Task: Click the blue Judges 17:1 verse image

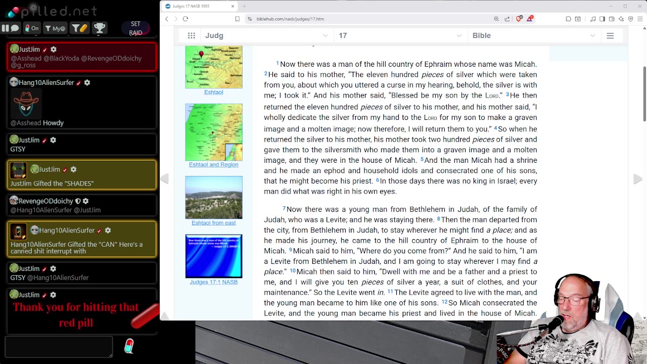Action: click(214, 256)
